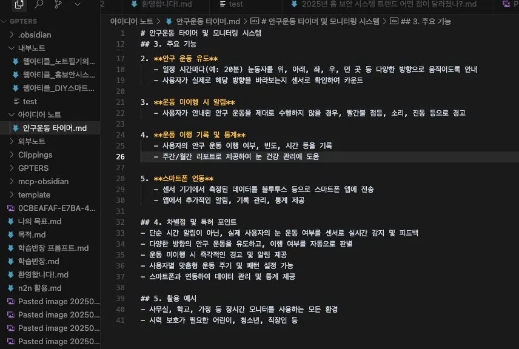Expand the 외부노트 folder
Screen dimensions: 519x349
(32, 141)
